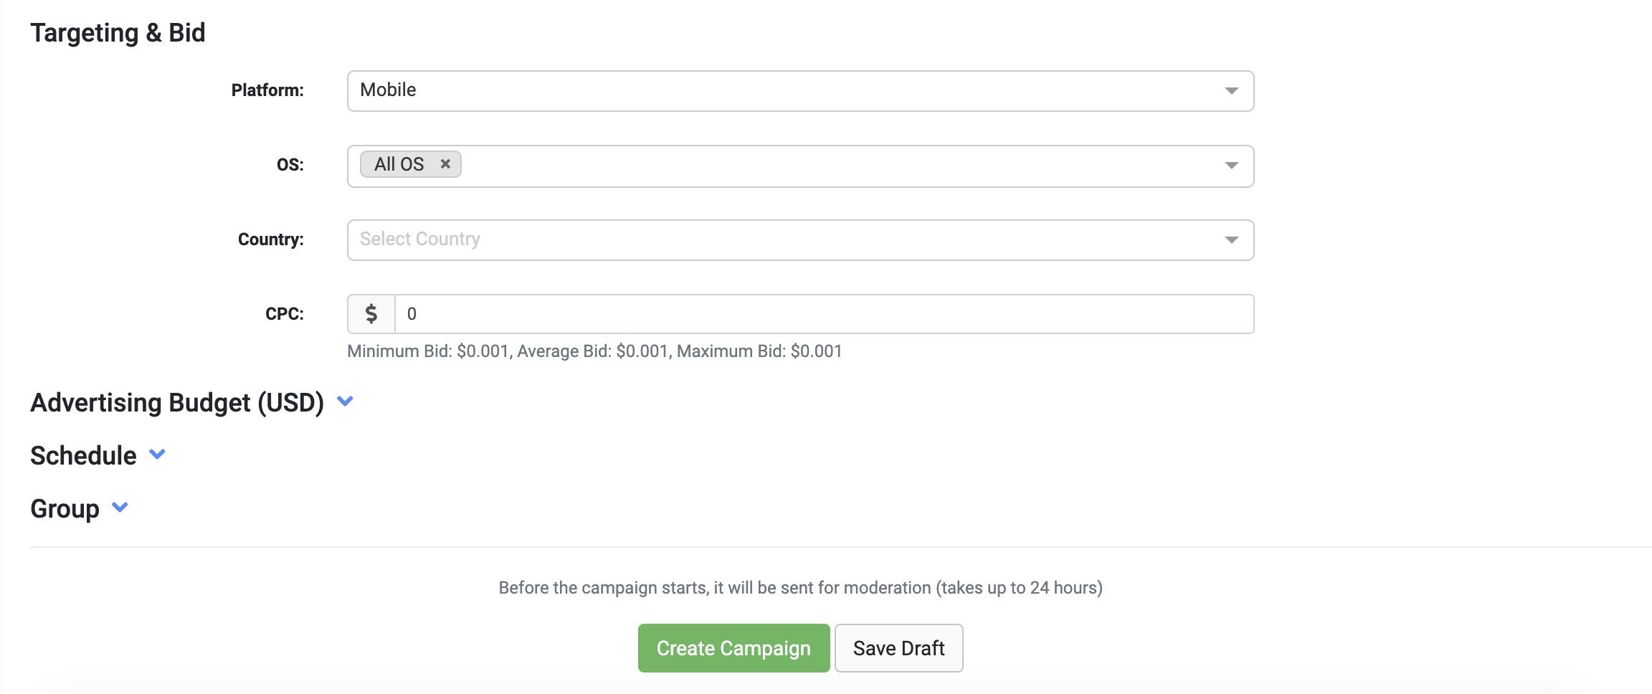Click the Save Draft button
This screenshot has height=694, width=1652.
coord(898,648)
